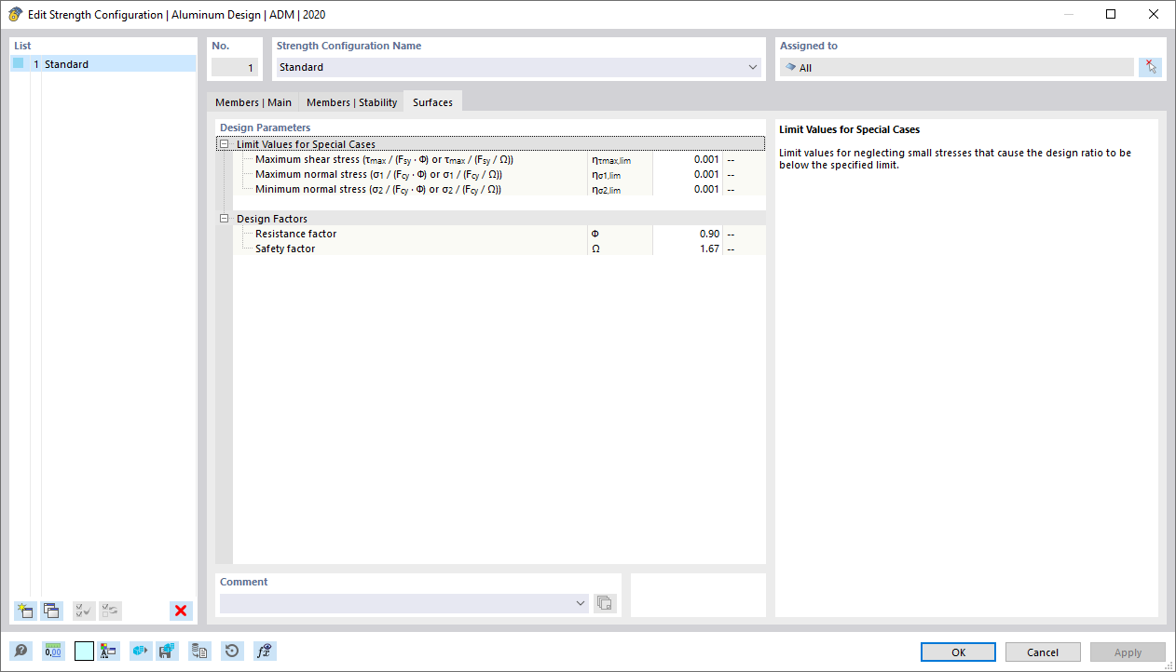Open the display properties settings

pyautogui.click(x=107, y=651)
